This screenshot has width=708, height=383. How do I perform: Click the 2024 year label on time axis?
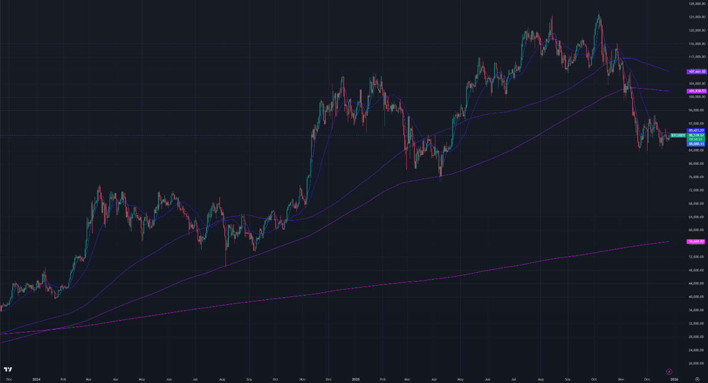[36, 380]
